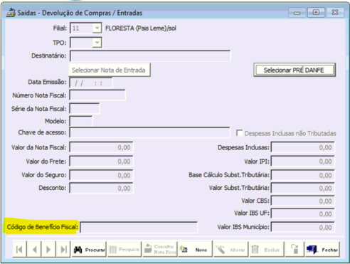Click the FLORESTA (Pais Leme)/sol text

coord(141,28)
